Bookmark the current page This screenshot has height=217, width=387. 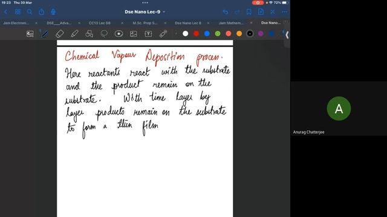pyautogui.click(x=249, y=12)
